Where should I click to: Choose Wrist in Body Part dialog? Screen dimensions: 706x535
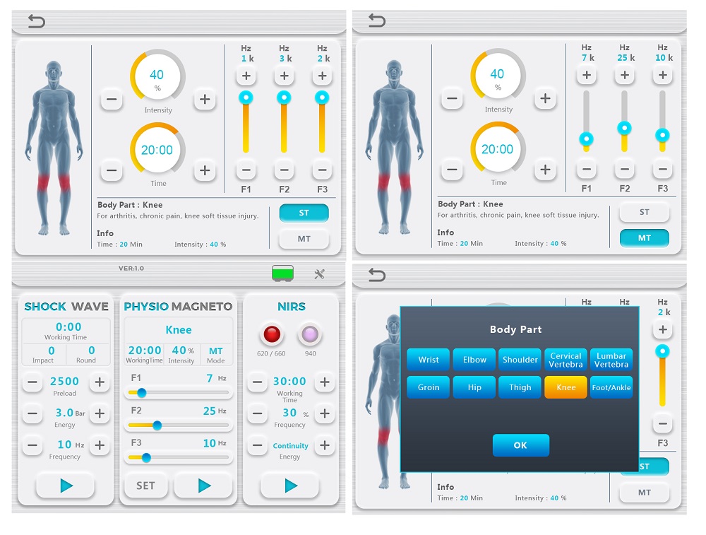click(x=429, y=360)
